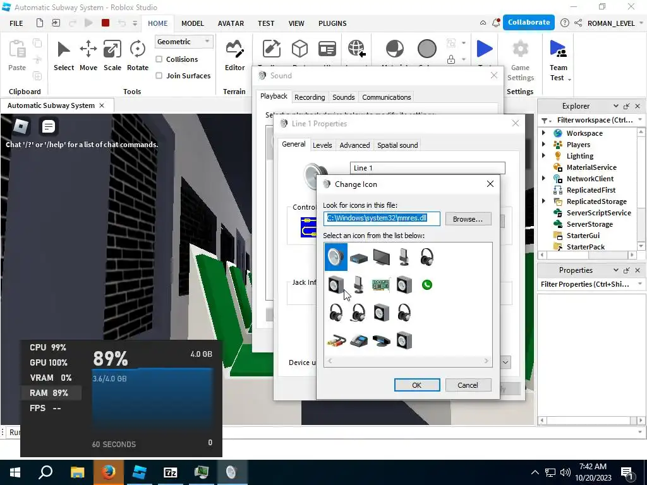Stop the running simulation with red square
Image resolution: width=647 pixels, height=485 pixels.
coord(106,23)
